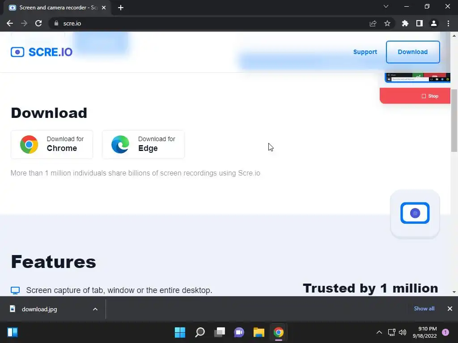Click the monitor icon beside Screen capture feature
Image resolution: width=458 pixels, height=343 pixels.
[15, 290]
